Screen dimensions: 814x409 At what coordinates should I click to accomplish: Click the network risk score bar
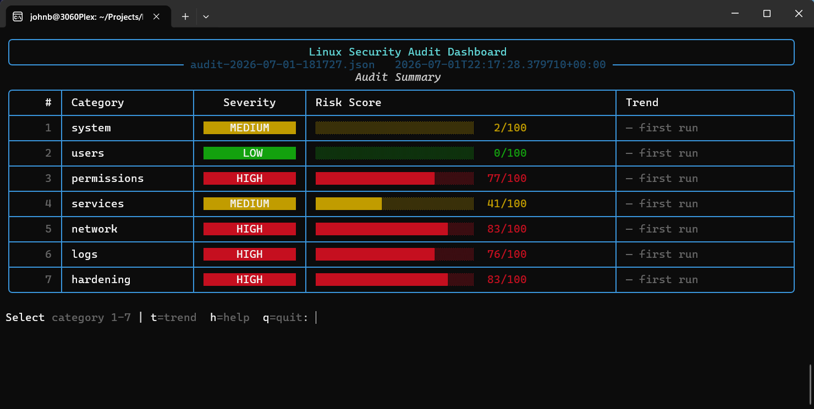(x=394, y=229)
